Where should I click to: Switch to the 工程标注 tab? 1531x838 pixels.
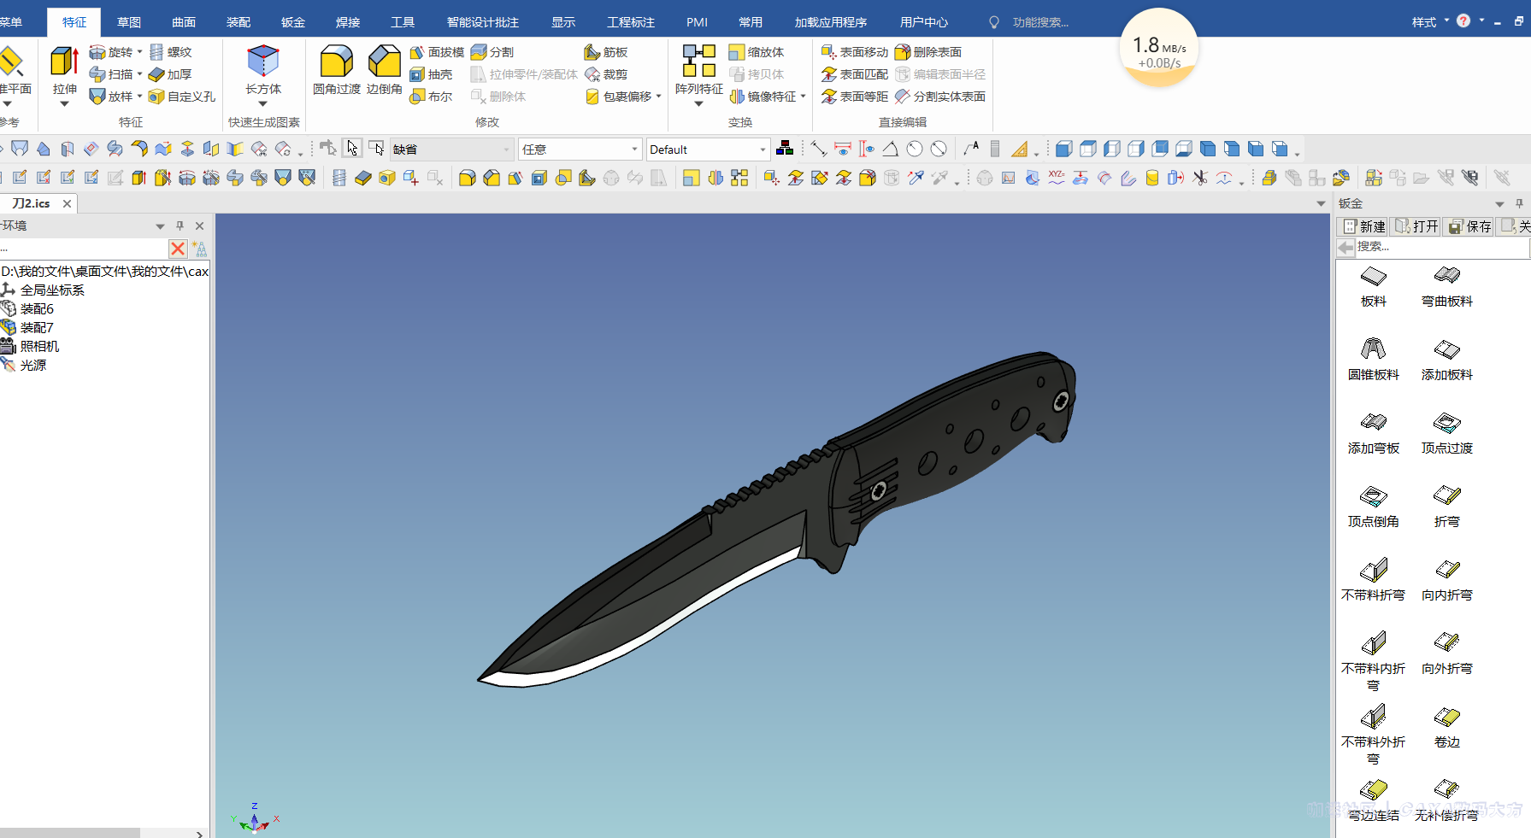631,22
